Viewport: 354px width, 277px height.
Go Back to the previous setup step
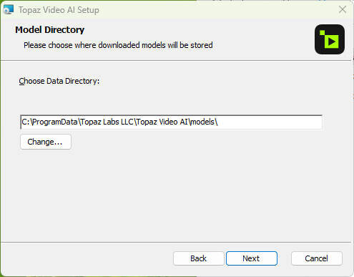[x=198, y=258]
